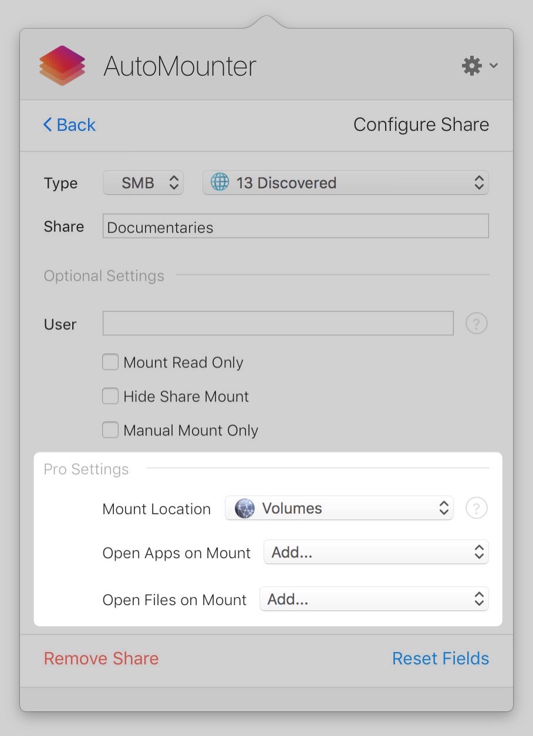Expand the 13 Discovered servers dropdown
The width and height of the screenshot is (533, 736).
coord(345,183)
